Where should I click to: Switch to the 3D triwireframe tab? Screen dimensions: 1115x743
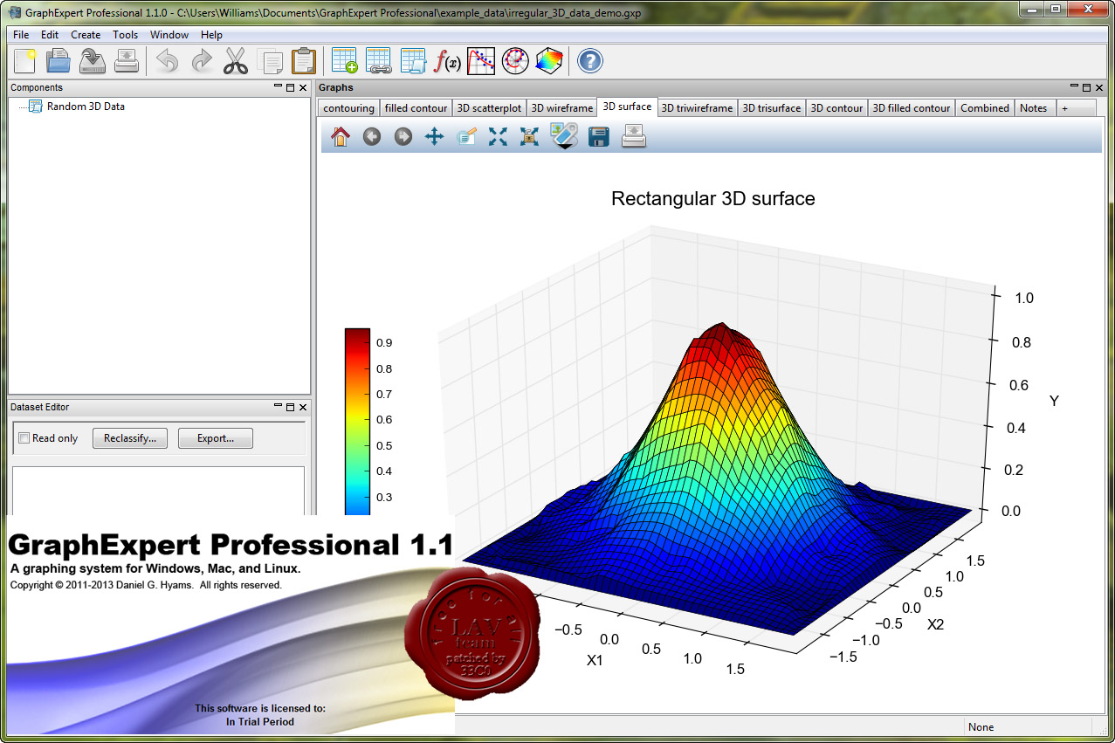point(697,108)
